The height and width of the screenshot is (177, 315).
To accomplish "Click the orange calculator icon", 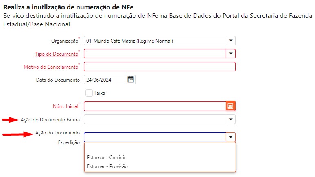I will click(x=231, y=106).
